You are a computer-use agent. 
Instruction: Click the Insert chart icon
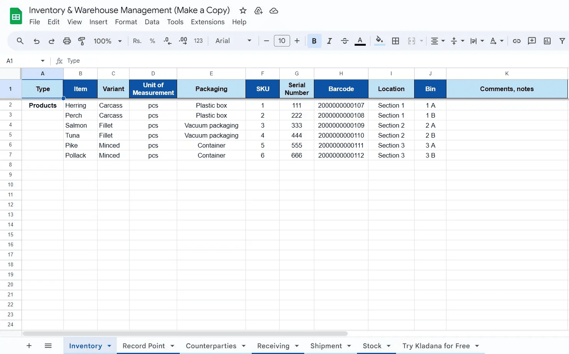pyautogui.click(x=547, y=41)
